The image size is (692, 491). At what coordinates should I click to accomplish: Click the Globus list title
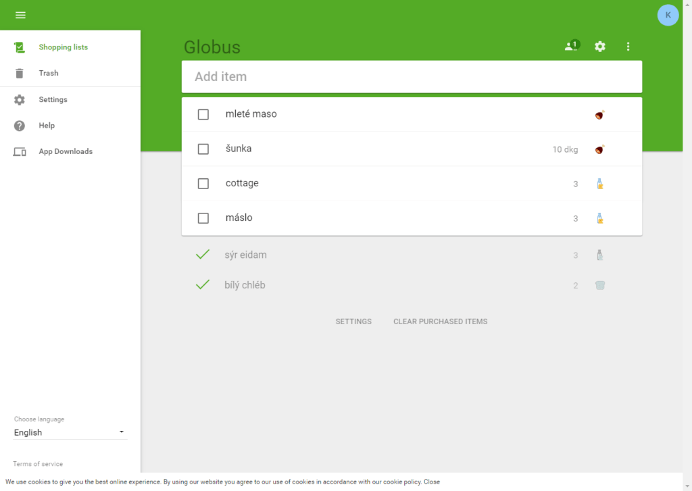click(x=212, y=47)
